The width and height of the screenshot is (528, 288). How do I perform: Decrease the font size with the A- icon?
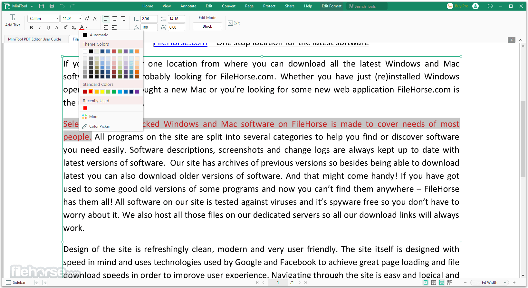coord(95,19)
